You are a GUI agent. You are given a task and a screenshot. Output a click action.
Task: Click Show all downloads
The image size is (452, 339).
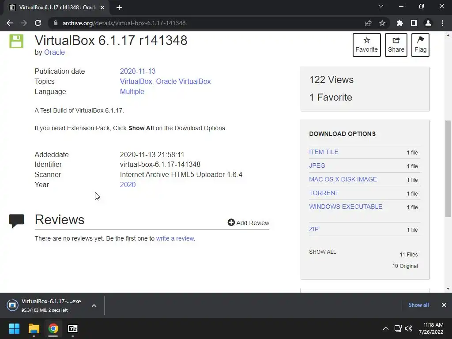coord(418,305)
